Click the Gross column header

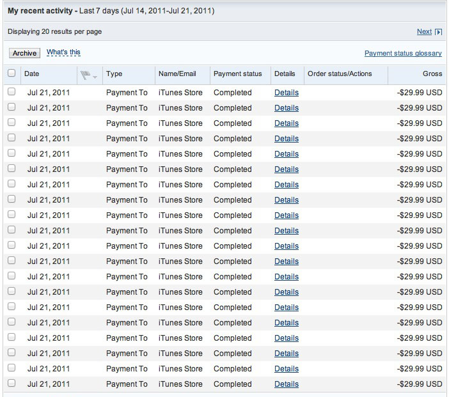[x=432, y=74]
